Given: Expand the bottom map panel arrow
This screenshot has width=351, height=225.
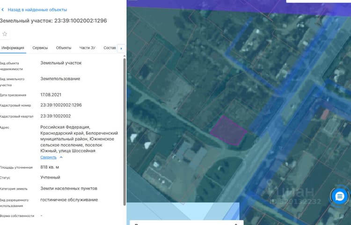Looking at the screenshot, I should 236,224.
